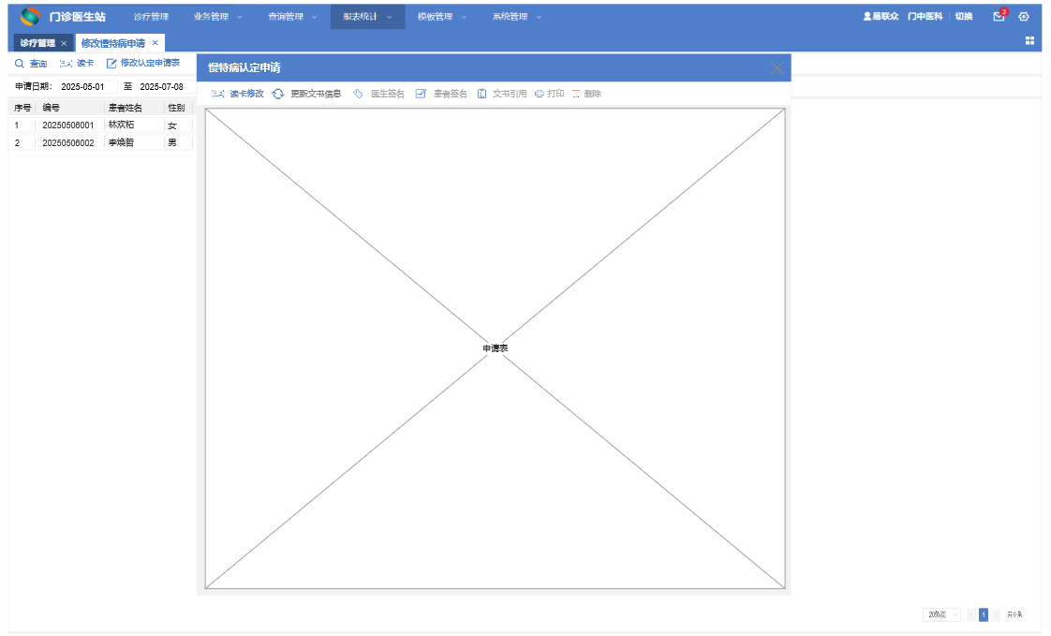The height and width of the screenshot is (636, 1051).
Task: Click the 读卡 card reader button
Action: 77,63
